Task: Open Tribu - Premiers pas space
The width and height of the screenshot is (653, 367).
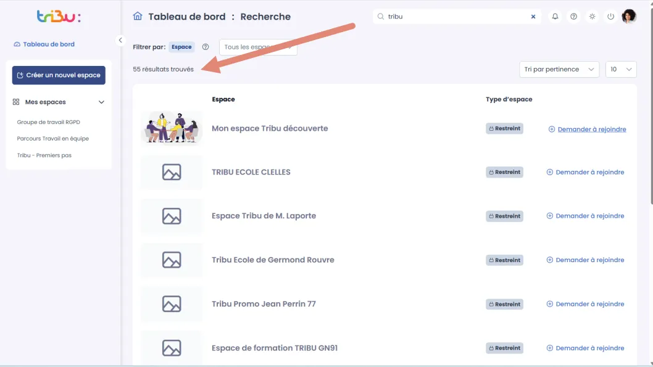Action: coord(44,155)
